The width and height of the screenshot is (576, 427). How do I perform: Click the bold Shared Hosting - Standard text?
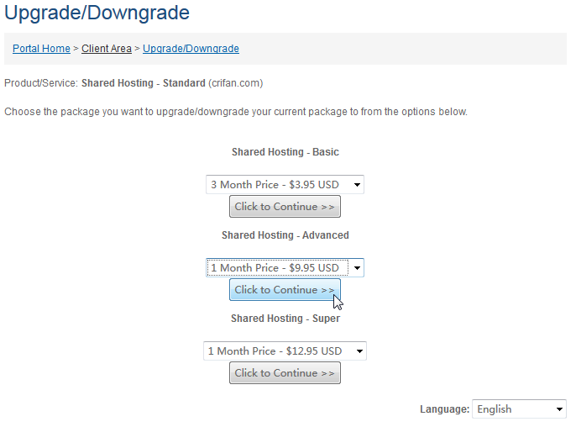coord(144,83)
